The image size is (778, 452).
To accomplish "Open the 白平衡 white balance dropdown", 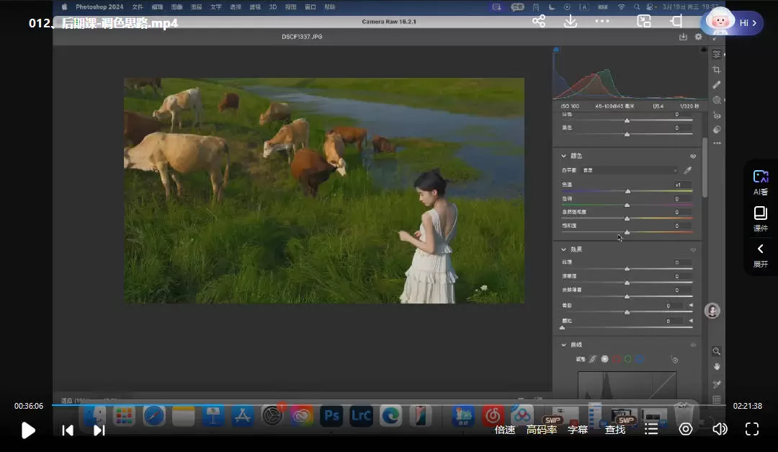I will [x=630, y=170].
